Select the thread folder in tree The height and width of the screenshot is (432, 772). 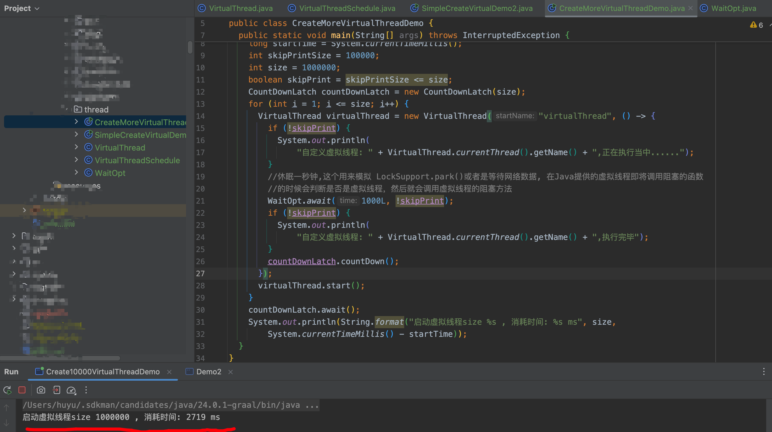pyautogui.click(x=96, y=110)
